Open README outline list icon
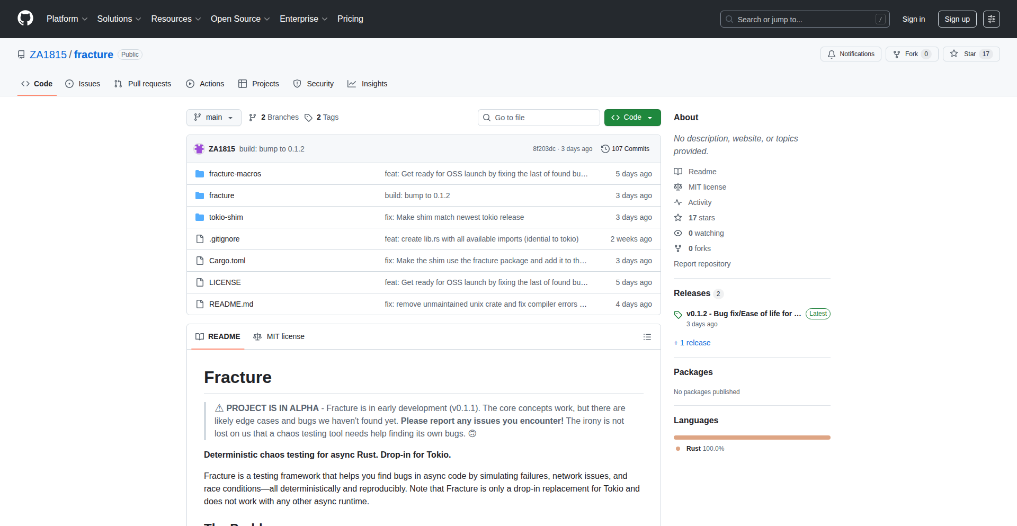This screenshot has width=1017, height=526. (647, 337)
